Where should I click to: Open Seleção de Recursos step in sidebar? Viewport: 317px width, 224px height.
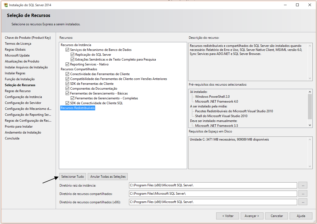20,85
